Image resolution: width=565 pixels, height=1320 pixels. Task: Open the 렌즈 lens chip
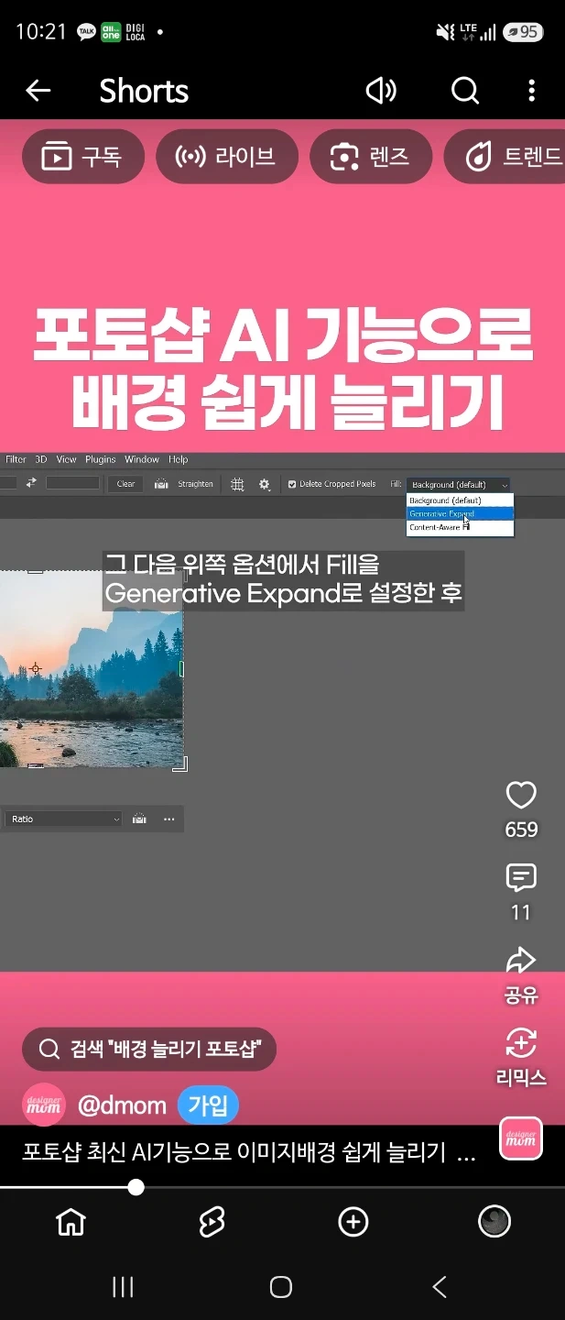pos(371,157)
